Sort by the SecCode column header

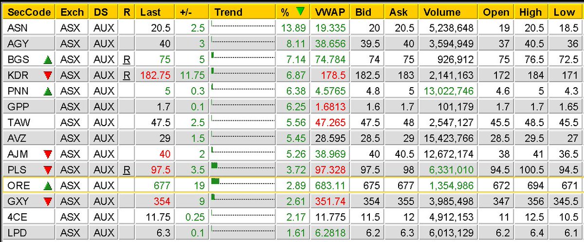[29, 12]
